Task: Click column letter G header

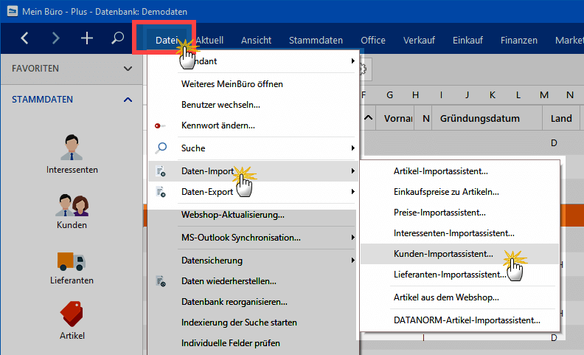Action: pos(389,95)
